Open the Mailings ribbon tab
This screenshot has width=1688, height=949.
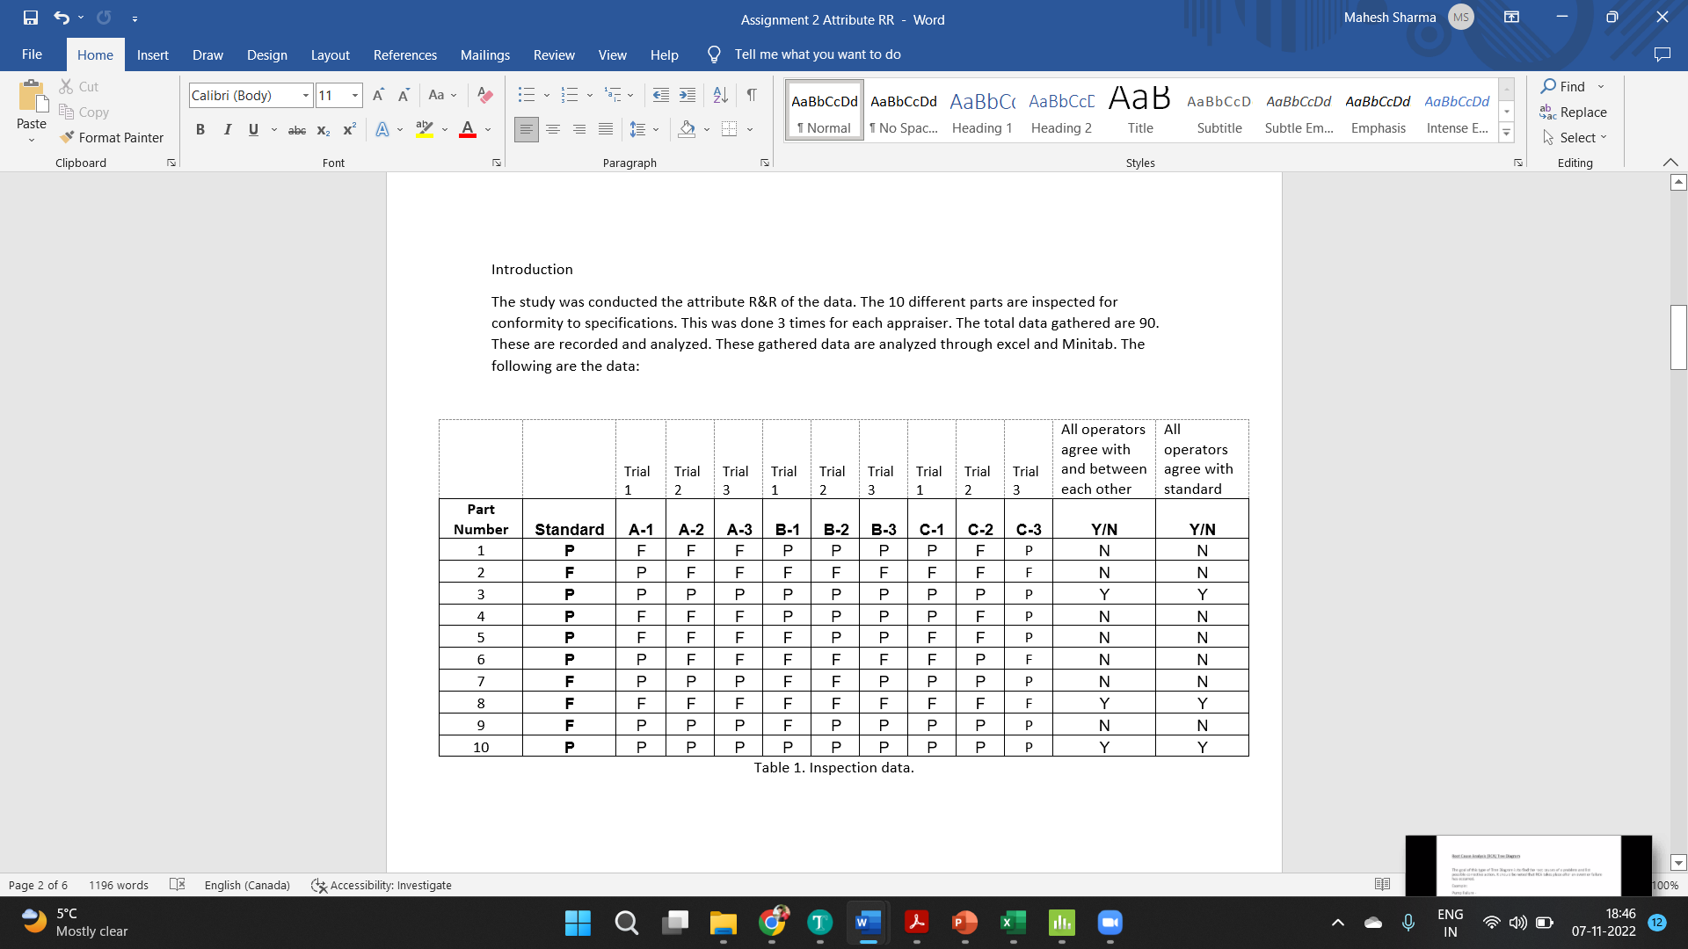pyautogui.click(x=484, y=54)
